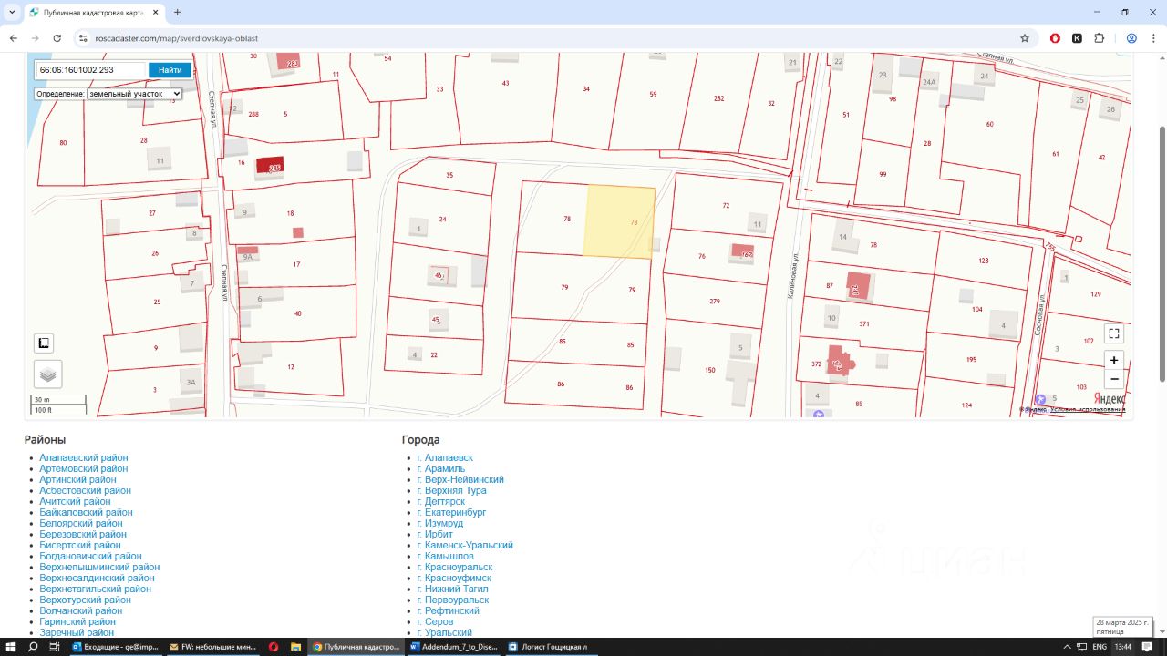This screenshot has width=1167, height=656.
Task: Close the cadastral map browser tab
Action: click(x=154, y=13)
